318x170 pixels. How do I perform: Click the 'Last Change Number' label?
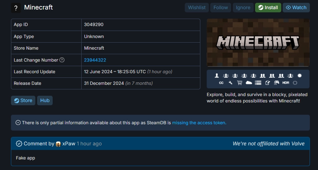tap(36, 60)
